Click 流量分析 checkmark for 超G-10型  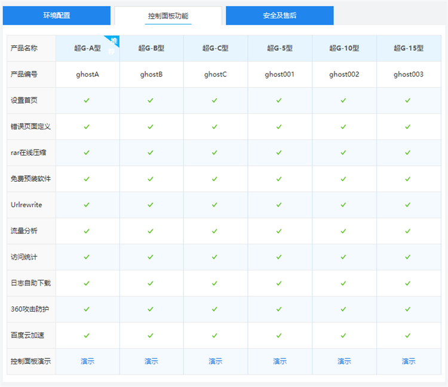pos(343,231)
